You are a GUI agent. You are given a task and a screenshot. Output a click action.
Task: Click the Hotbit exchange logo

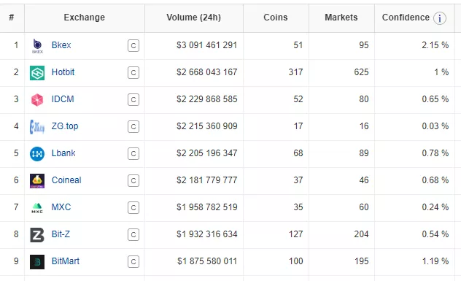coord(37,73)
